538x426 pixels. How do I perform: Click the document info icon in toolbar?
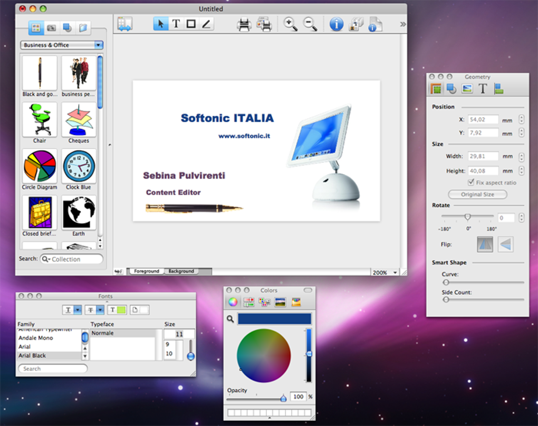[375, 24]
